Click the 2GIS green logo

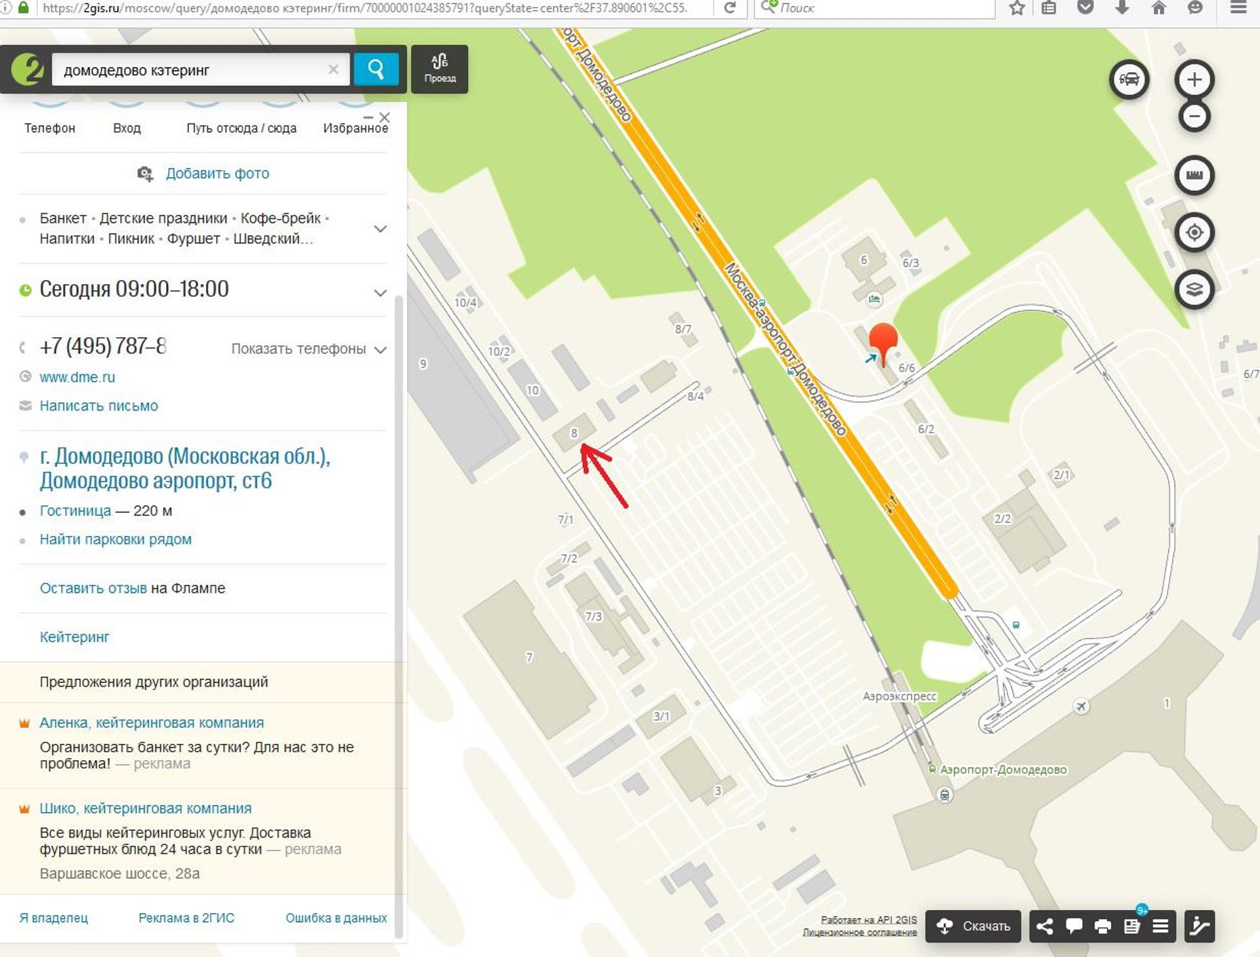coord(28,69)
